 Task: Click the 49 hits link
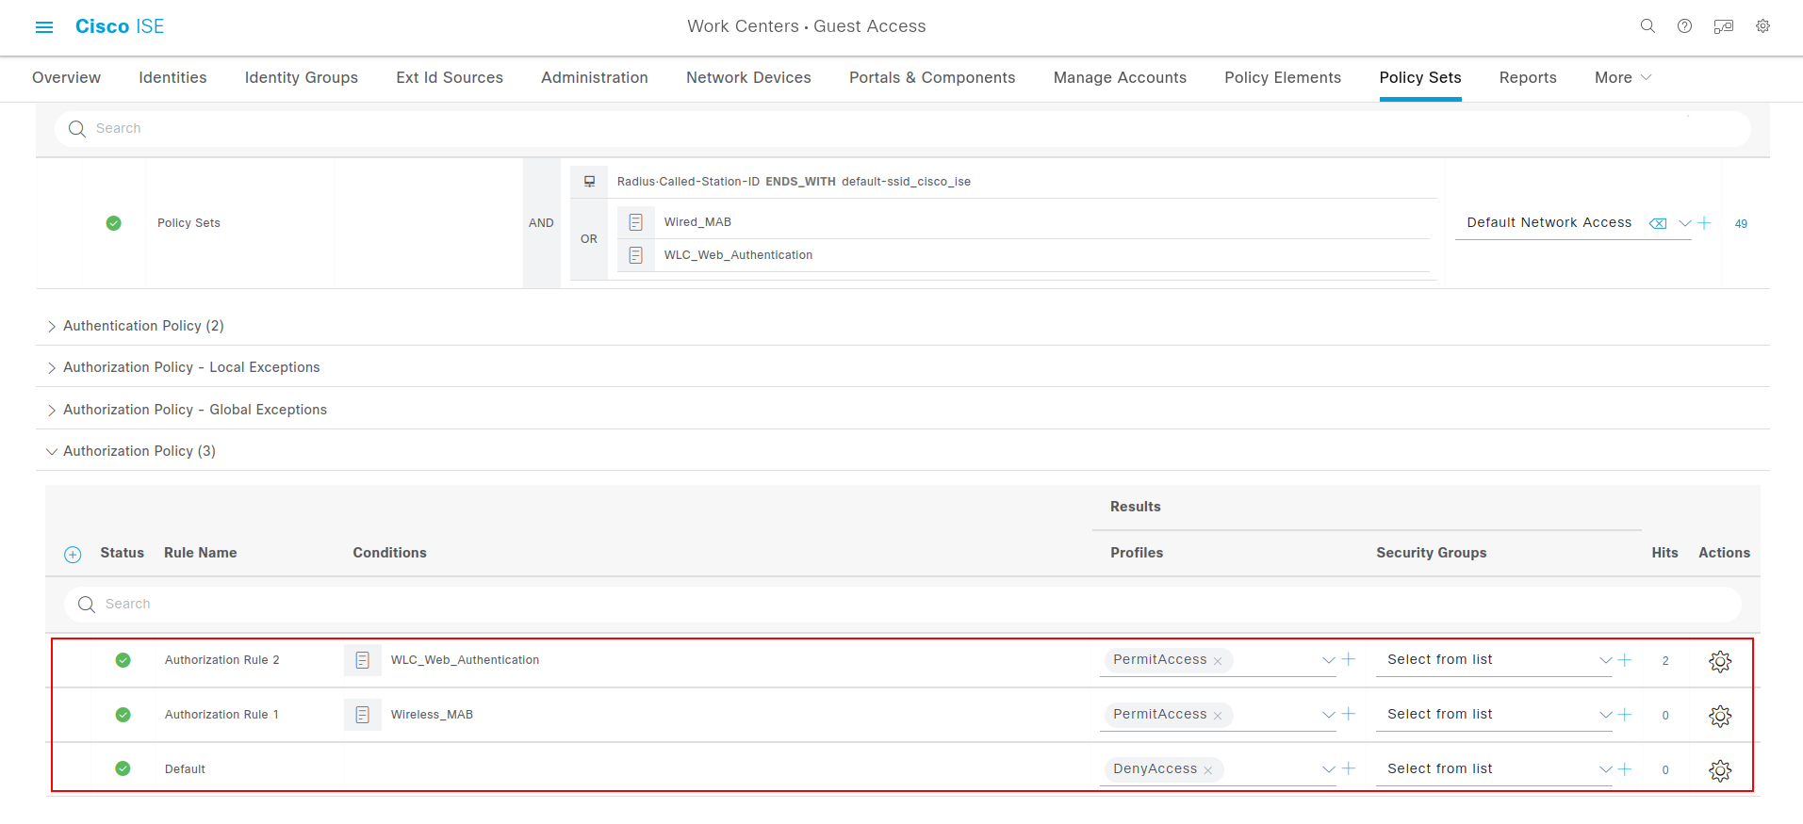1741,224
